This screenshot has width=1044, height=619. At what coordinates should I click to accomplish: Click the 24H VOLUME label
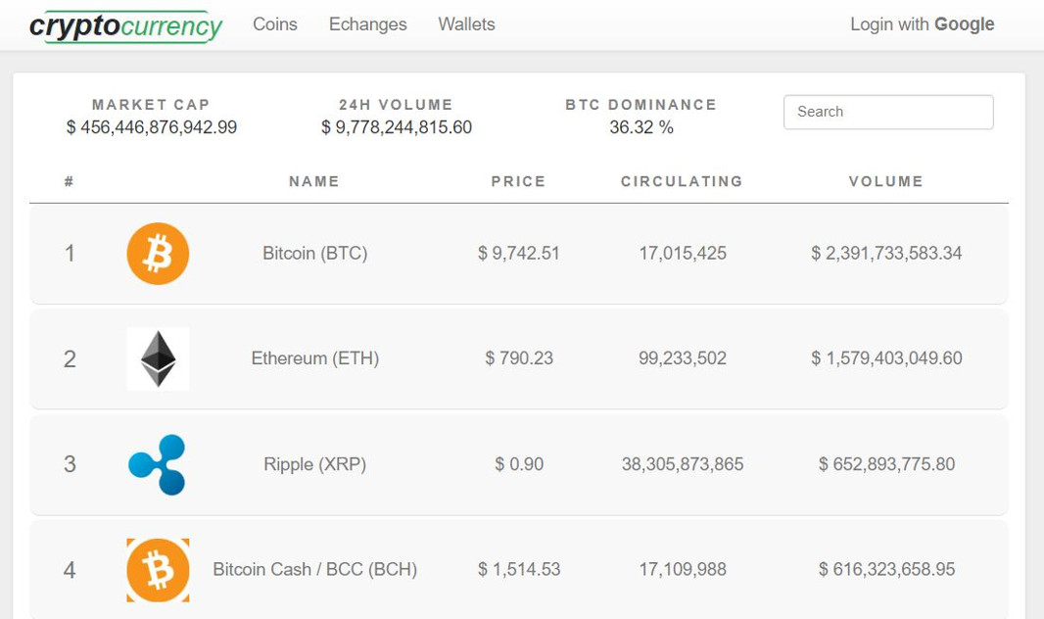pyautogui.click(x=397, y=105)
